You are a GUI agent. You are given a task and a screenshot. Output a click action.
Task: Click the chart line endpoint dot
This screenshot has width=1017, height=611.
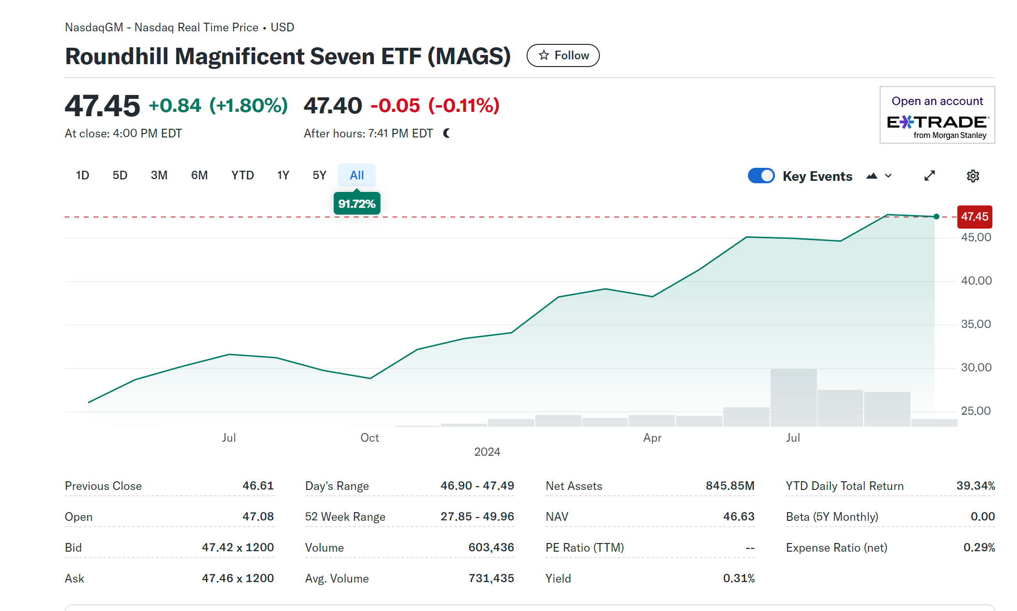click(x=936, y=217)
